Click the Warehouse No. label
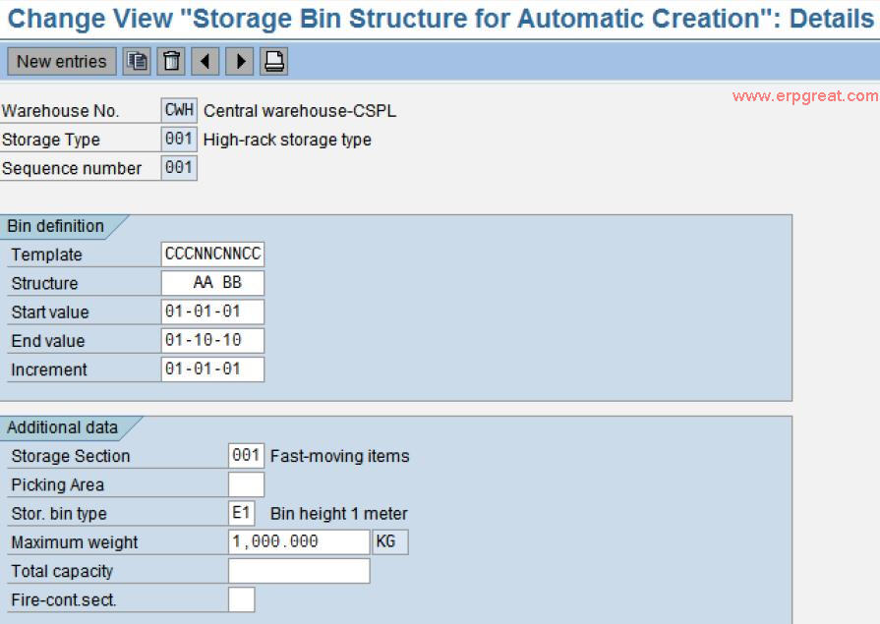 [61, 111]
